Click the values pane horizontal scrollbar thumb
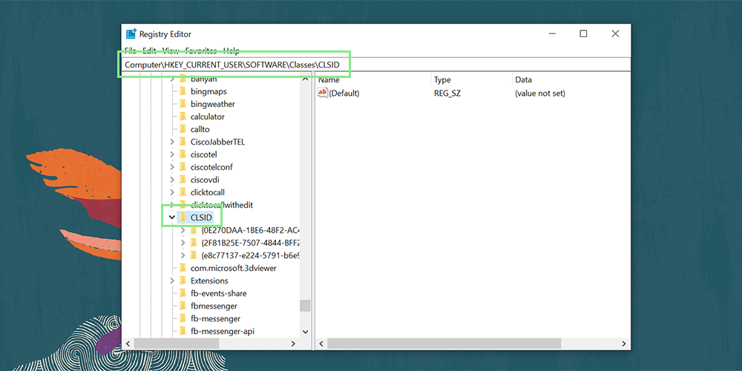Viewport: 742px width, 371px height. pos(444,344)
